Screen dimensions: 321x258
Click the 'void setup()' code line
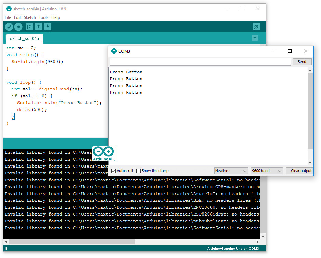[x=25, y=55]
